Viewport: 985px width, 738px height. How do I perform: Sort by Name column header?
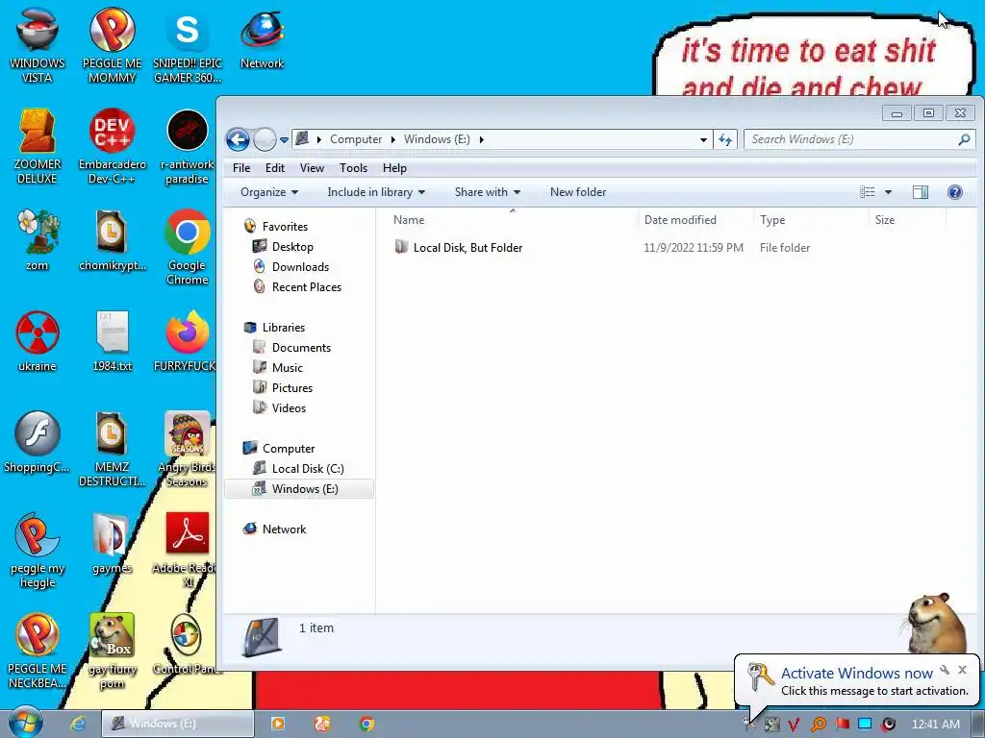pyautogui.click(x=513, y=220)
